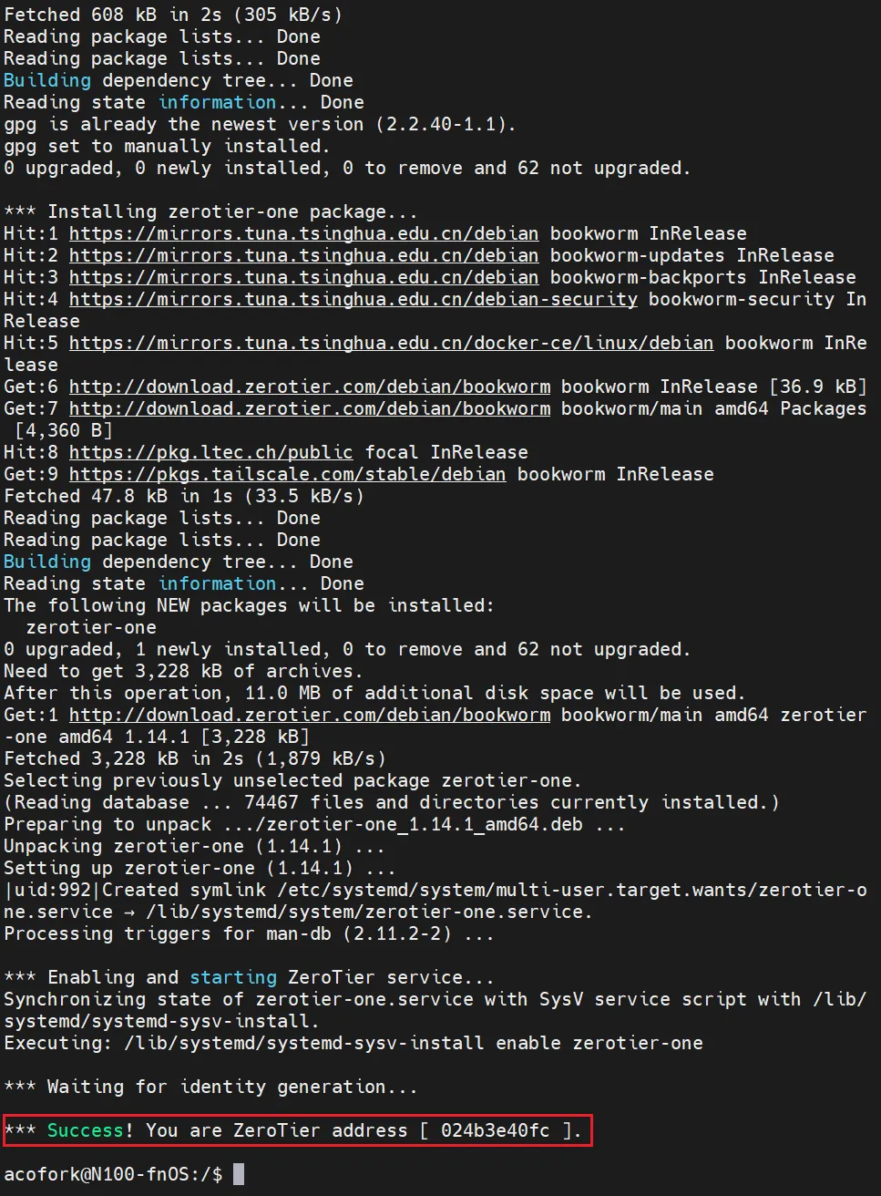
Task: Click the acofork@N100-fnOS shell prompt
Action: click(113, 1174)
